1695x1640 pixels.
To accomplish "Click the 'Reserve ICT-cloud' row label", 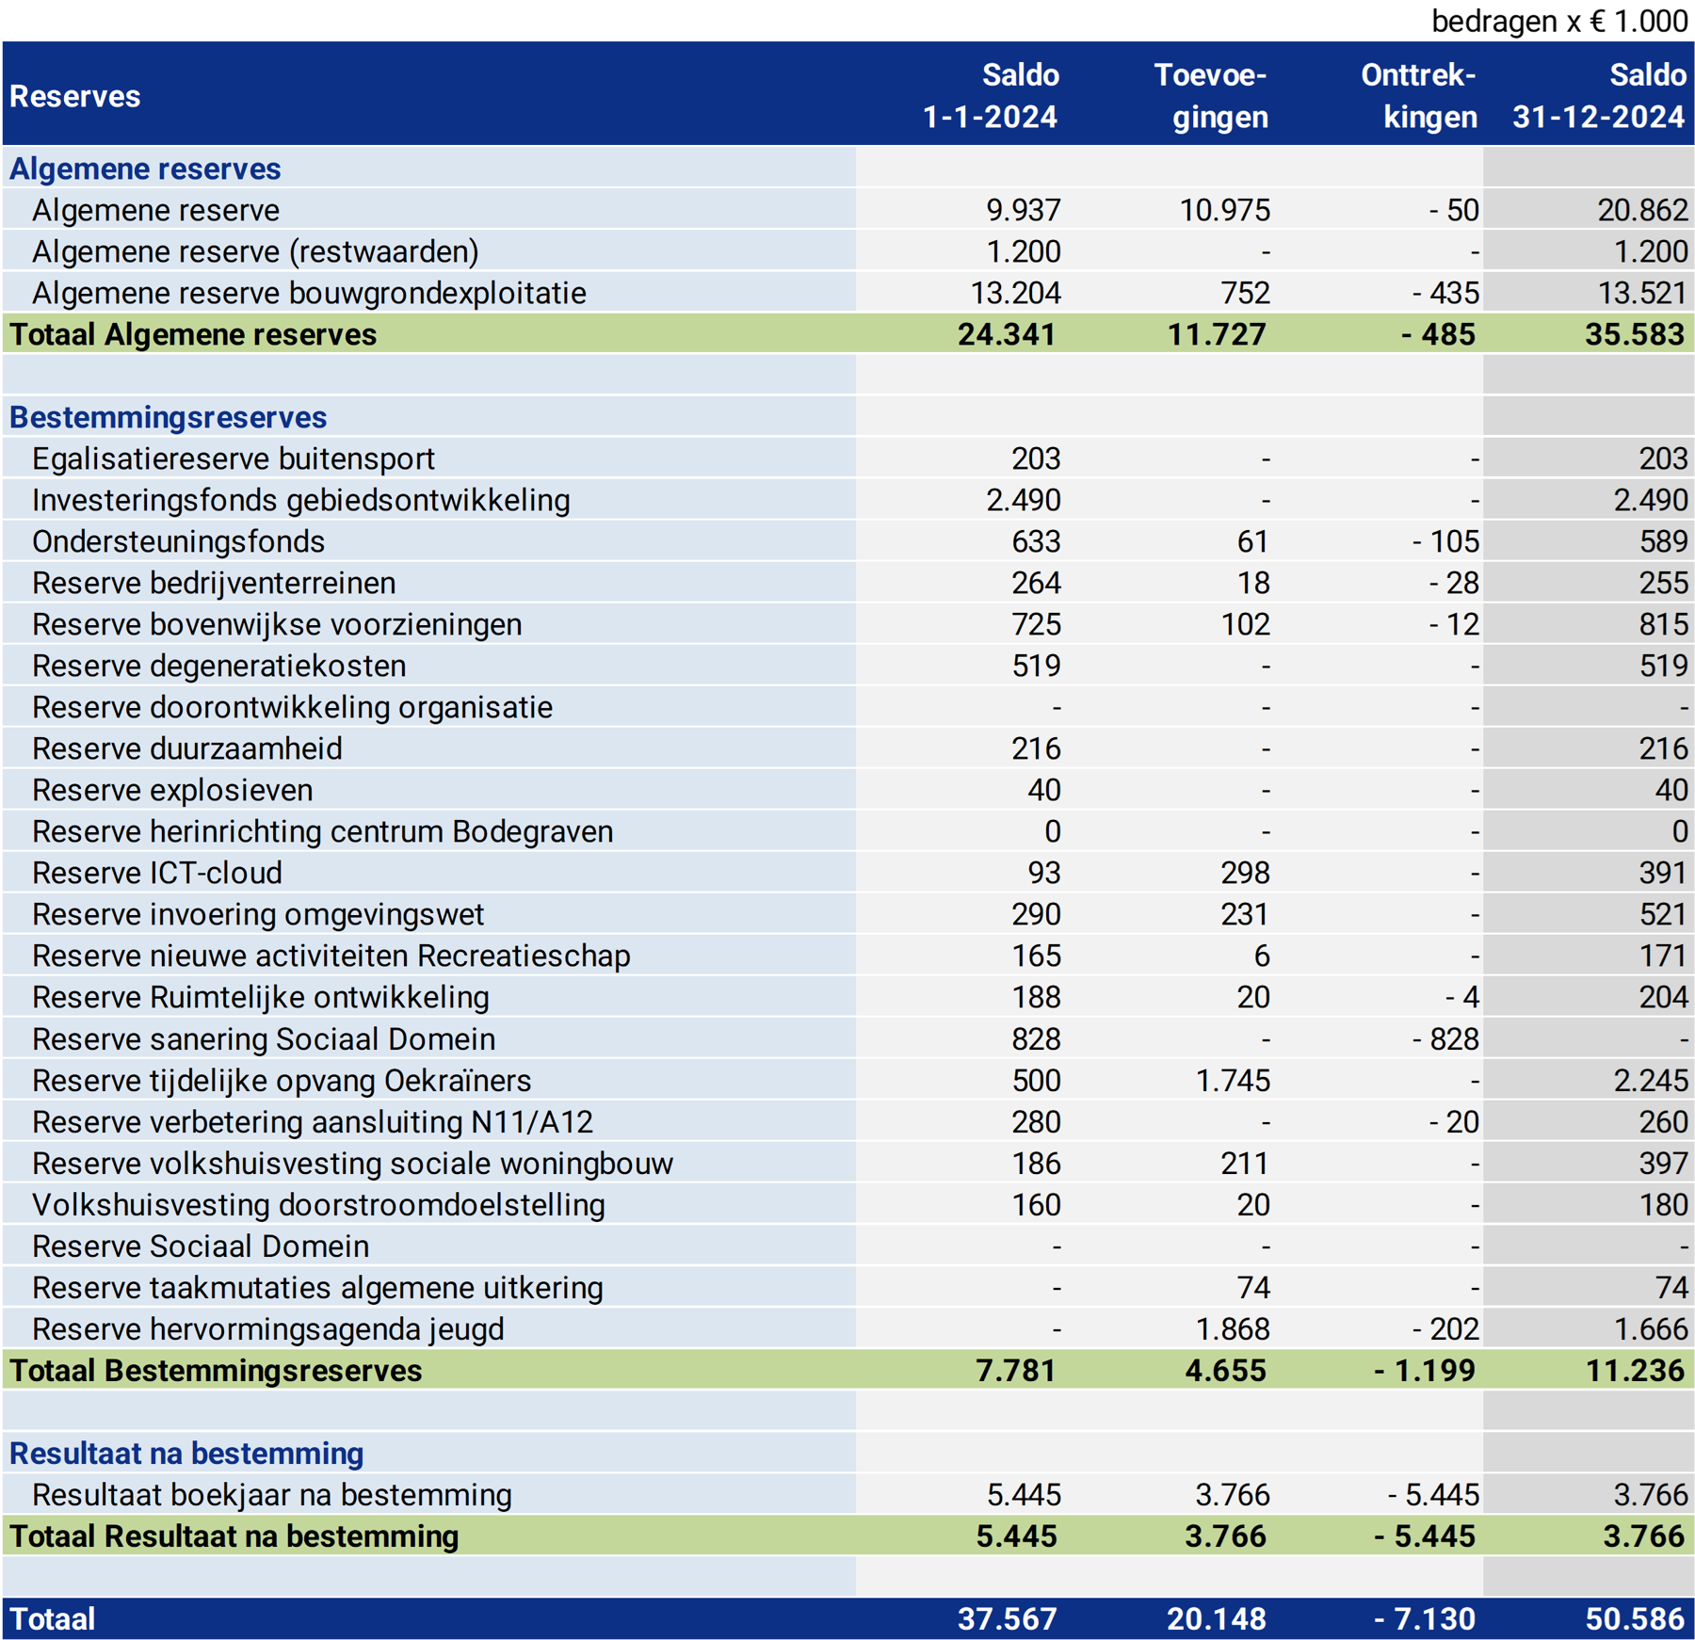I will 157,873.
